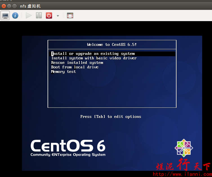Pick the 'Rescue installed system' boot entry
212x177 pixels.
[77, 62]
